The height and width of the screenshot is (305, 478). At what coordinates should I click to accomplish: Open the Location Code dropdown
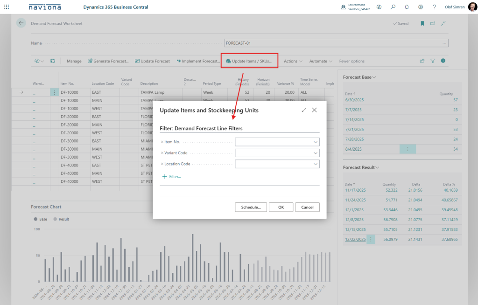click(316, 164)
